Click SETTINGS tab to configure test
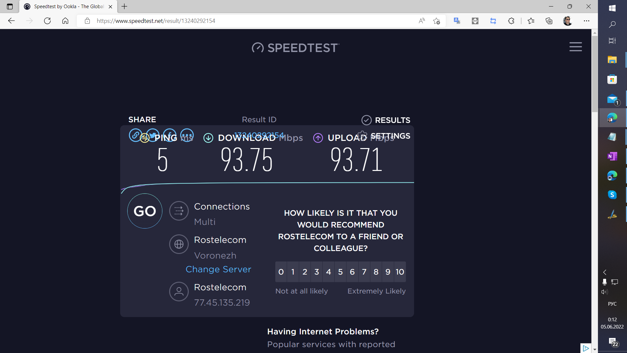This screenshot has width=627, height=353. (x=390, y=136)
